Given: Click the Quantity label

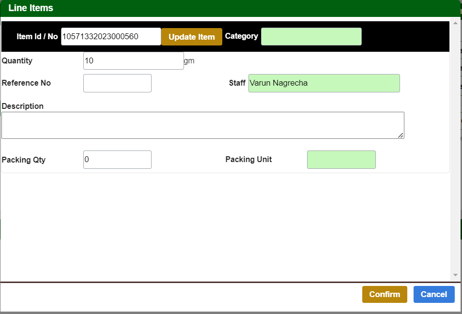Looking at the screenshot, I should (17, 61).
